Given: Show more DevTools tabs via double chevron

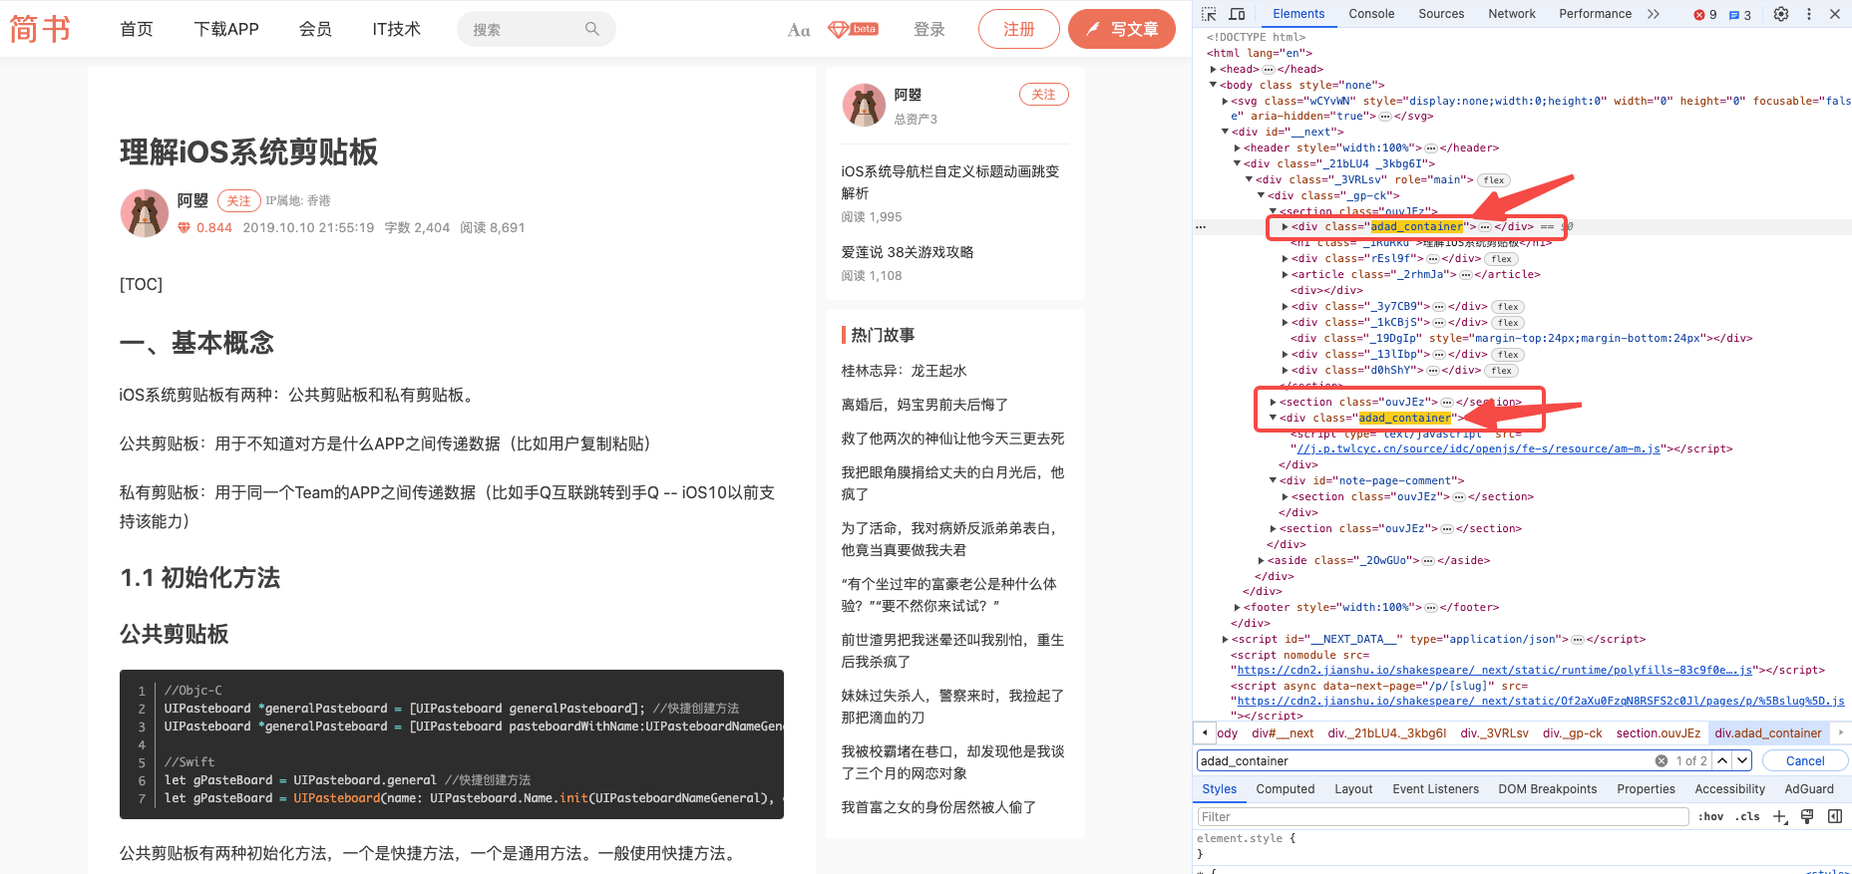Looking at the screenshot, I should click(x=1654, y=14).
